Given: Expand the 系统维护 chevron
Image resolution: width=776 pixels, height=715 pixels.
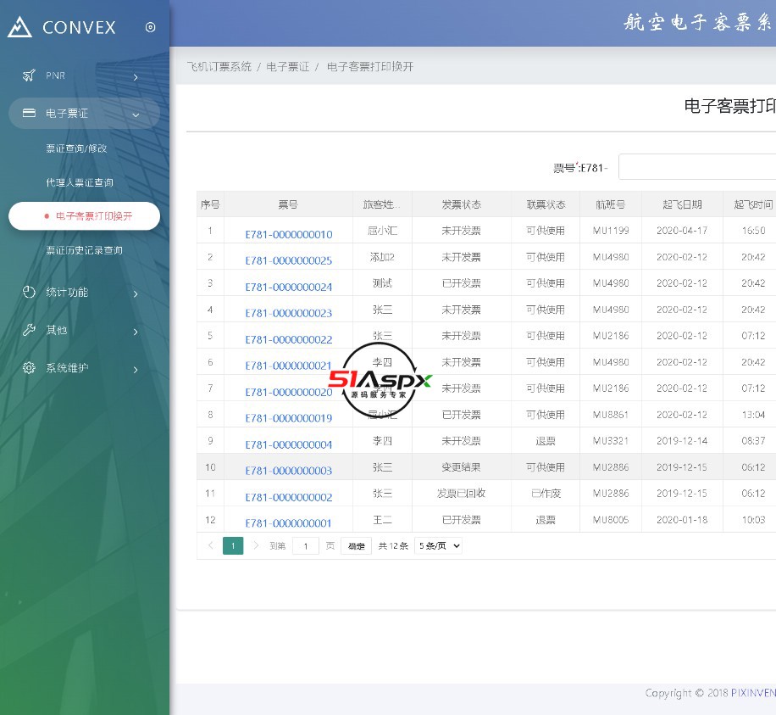Looking at the screenshot, I should 136,370.
